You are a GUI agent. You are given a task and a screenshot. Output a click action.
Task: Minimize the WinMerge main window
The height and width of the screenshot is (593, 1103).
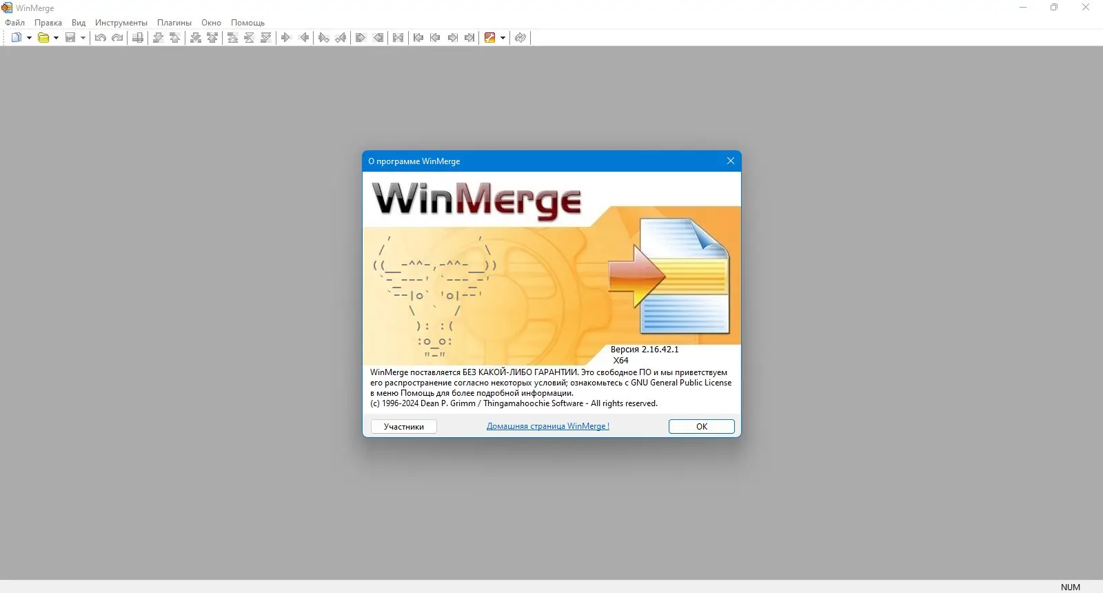[x=1023, y=8]
